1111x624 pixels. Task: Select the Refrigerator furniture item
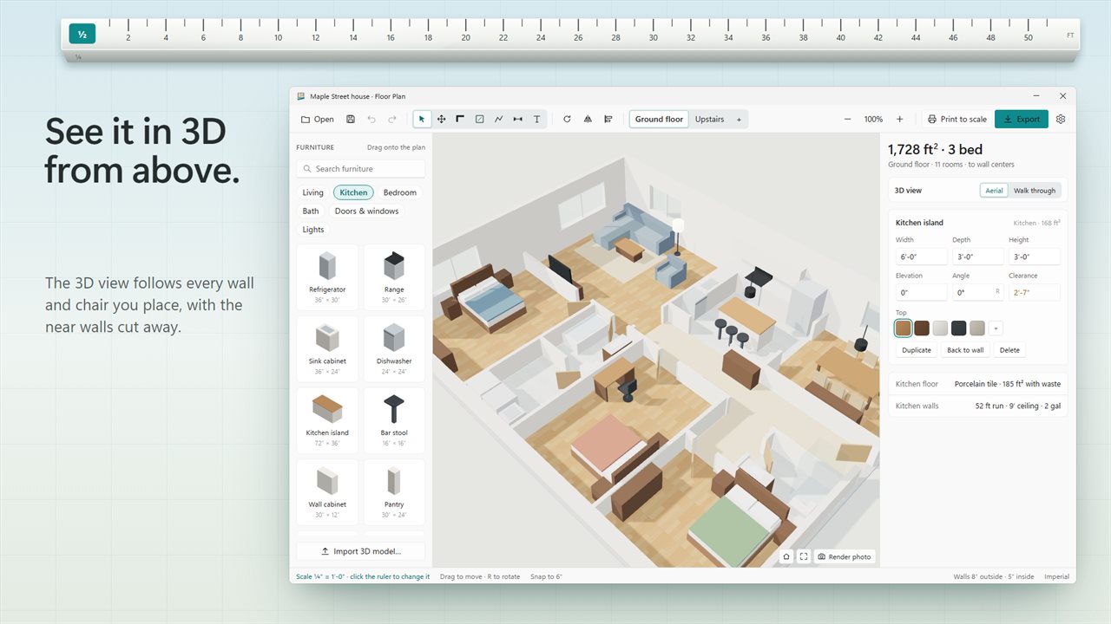click(x=327, y=277)
